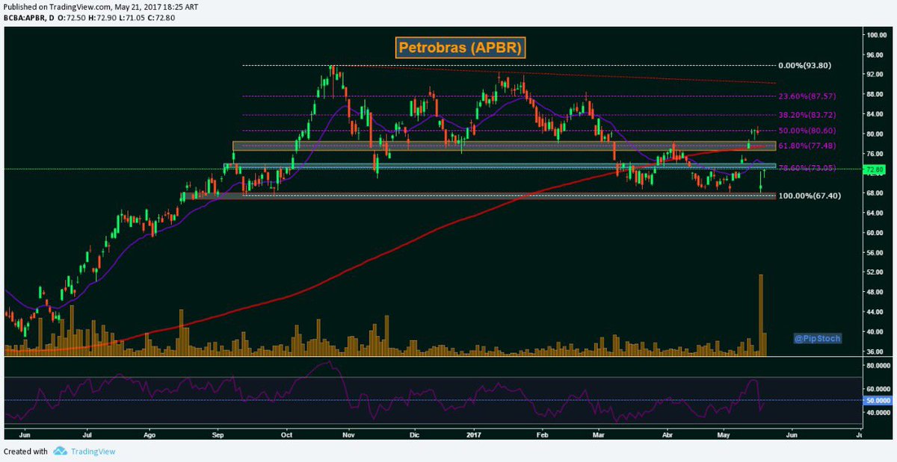Click the Jun label starting the time axis
The image size is (897, 462).
coord(23,433)
